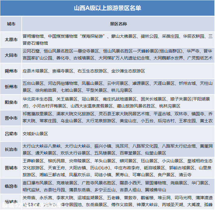Viewport: 215px width, 210px height.
Task: Click the 晋中市 city cell
Action: (x=11, y=118)
